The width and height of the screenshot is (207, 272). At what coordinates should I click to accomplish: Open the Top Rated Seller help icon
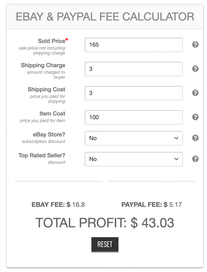(195, 159)
